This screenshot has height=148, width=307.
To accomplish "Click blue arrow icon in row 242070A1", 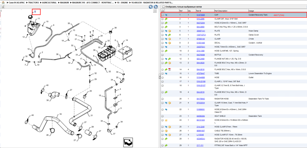I will click(x=166, y=47).
